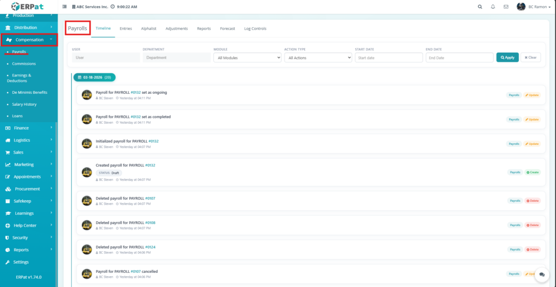Expand the Finance sidebar menu
Image resolution: width=556 pixels, height=287 pixels.
coord(29,128)
